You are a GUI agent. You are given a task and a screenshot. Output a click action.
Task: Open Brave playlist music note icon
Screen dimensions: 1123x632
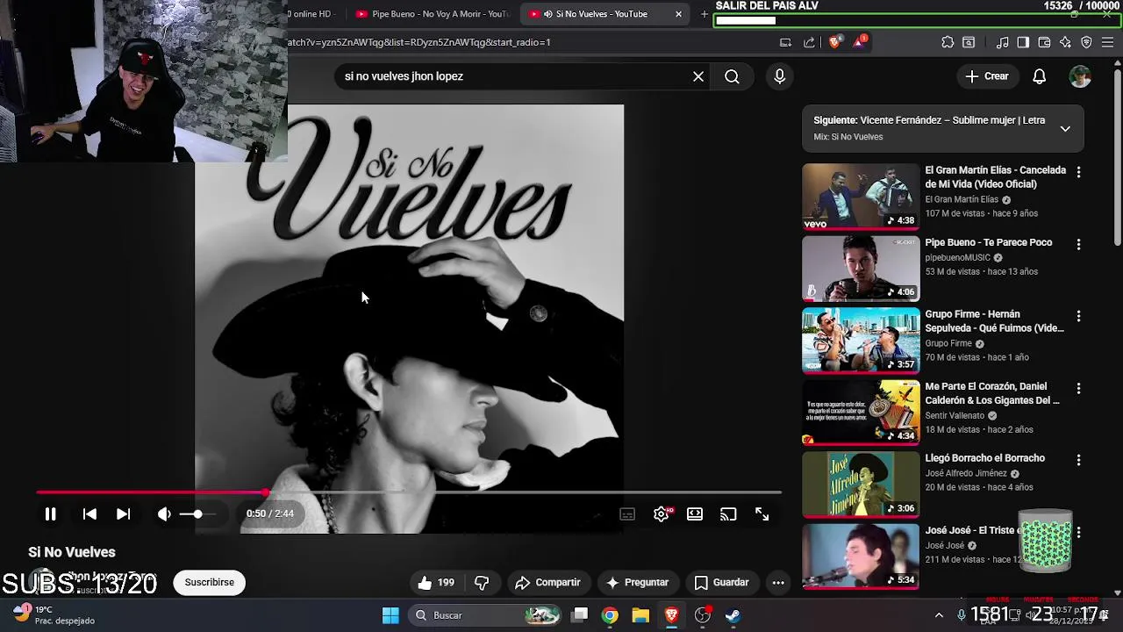click(1003, 42)
